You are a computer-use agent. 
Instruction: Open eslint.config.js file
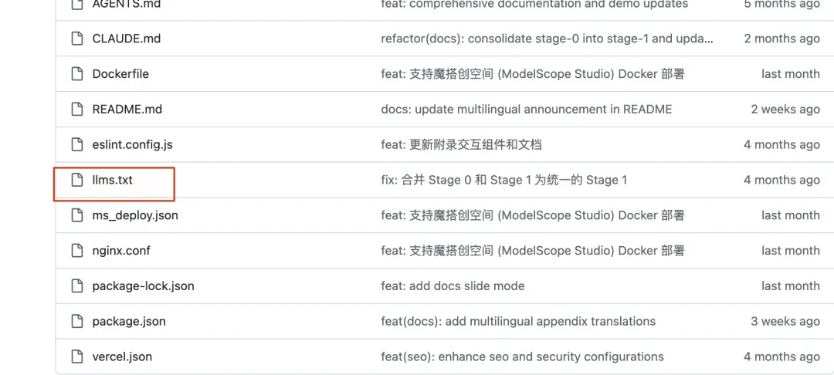pos(133,144)
